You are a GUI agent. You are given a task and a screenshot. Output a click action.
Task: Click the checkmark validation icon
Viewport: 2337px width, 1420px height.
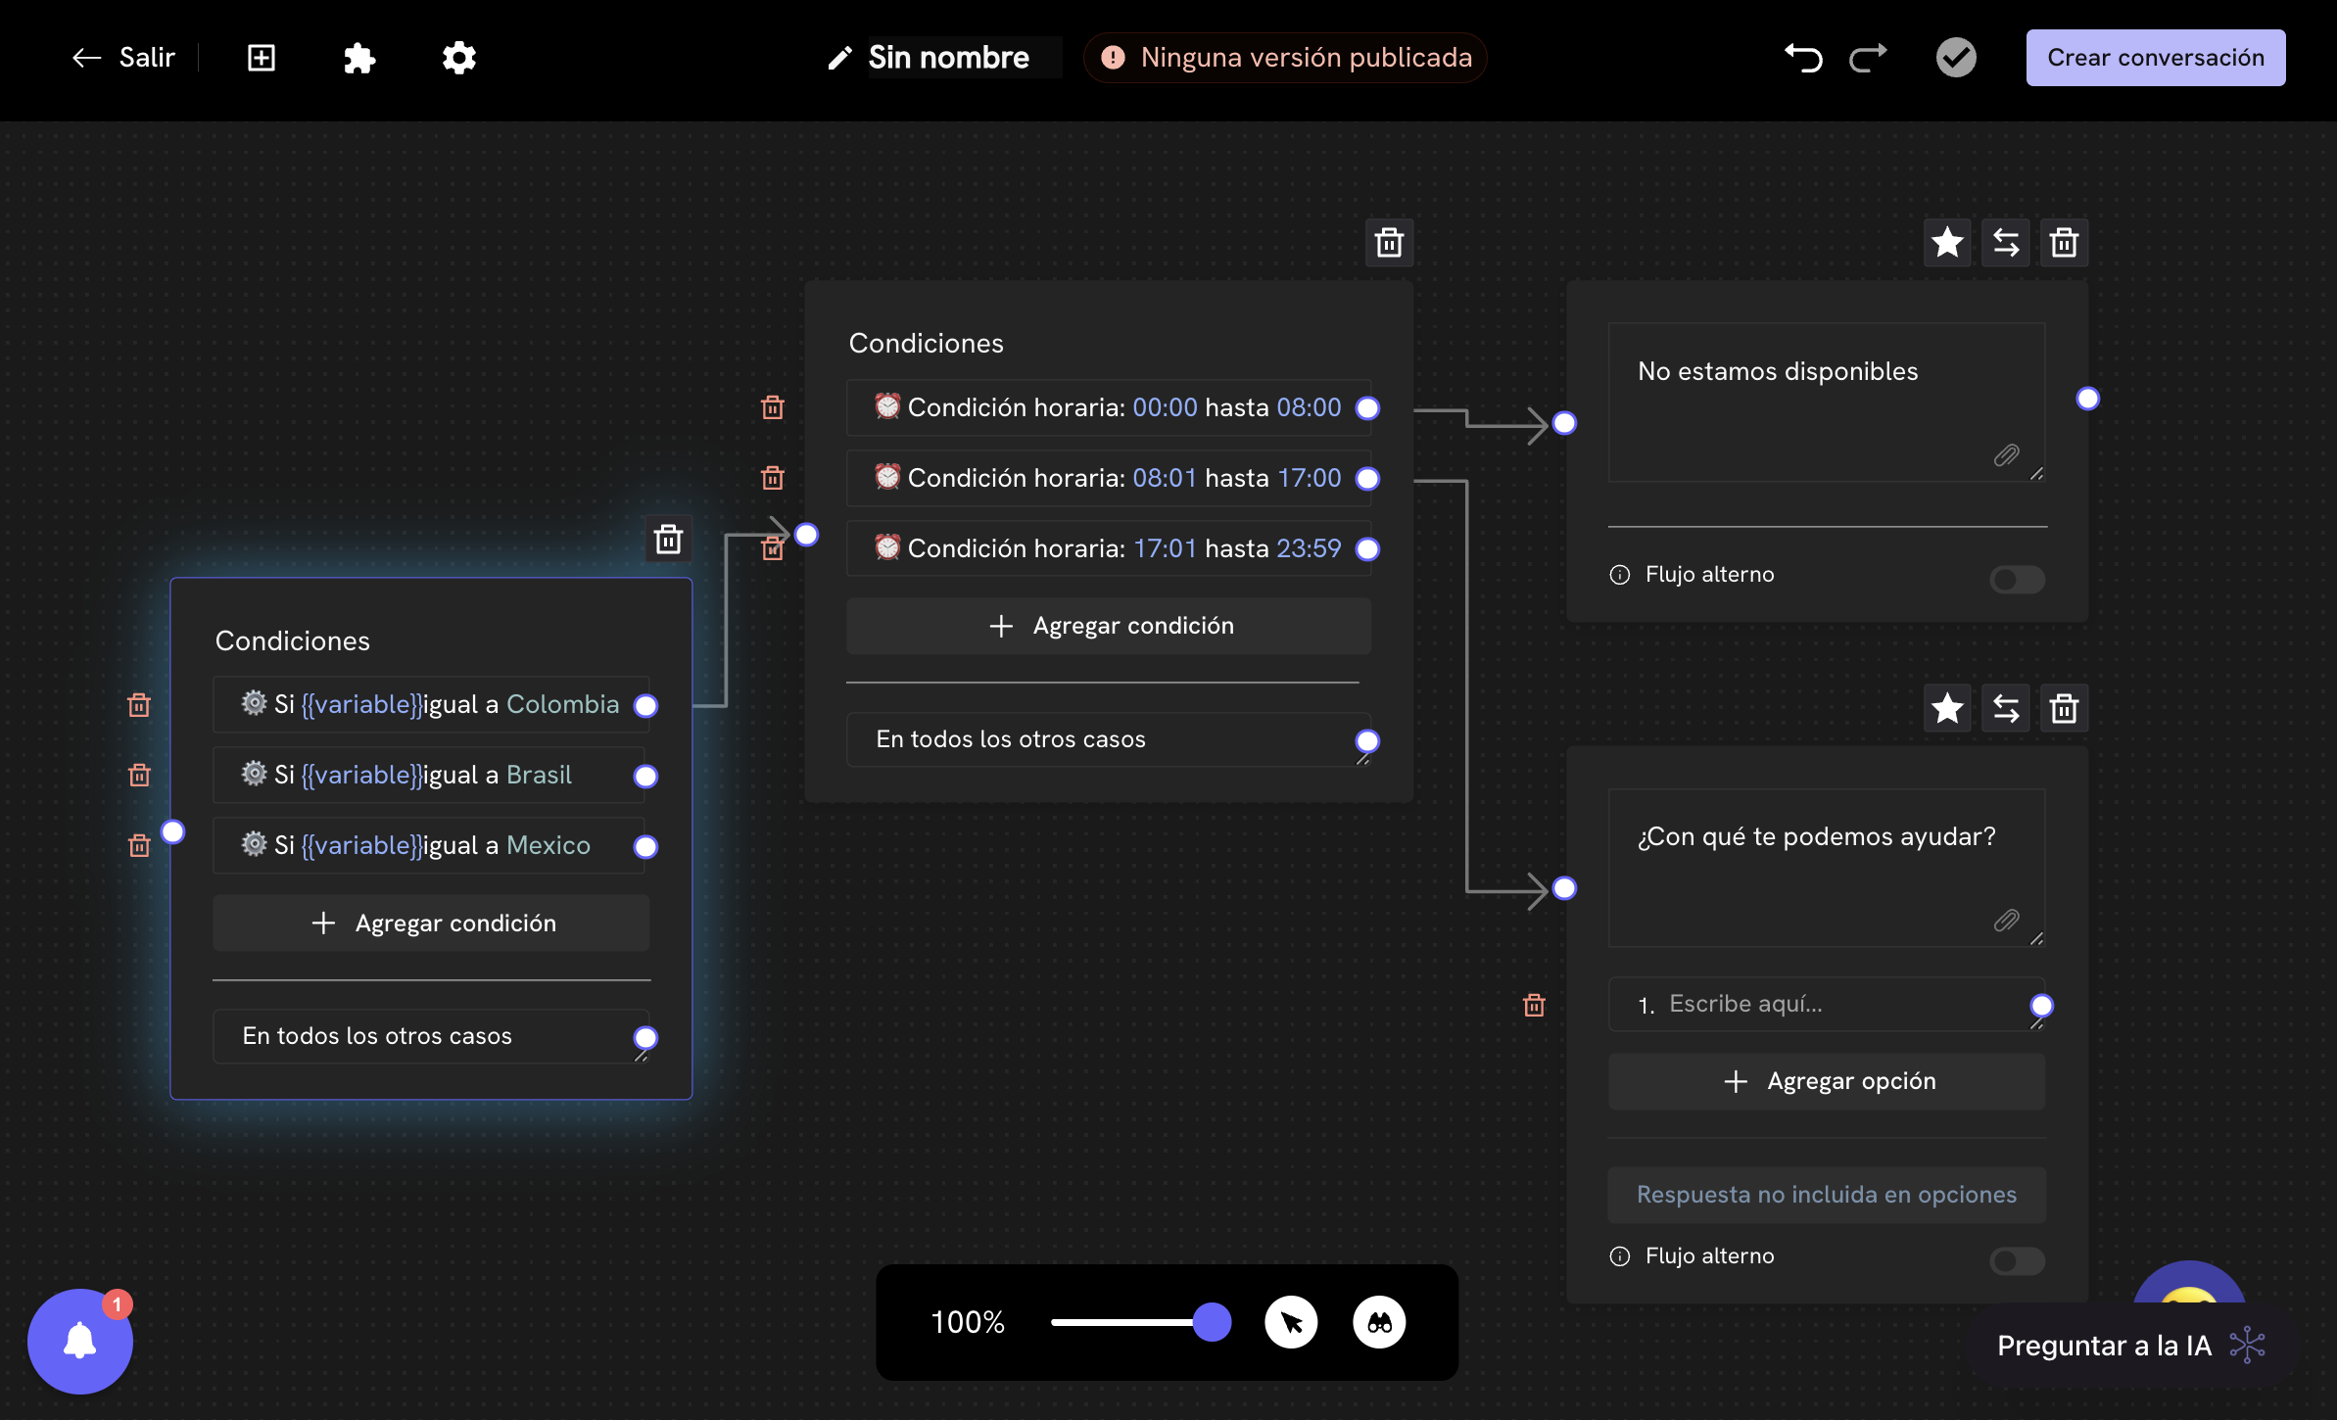coord(1956,58)
